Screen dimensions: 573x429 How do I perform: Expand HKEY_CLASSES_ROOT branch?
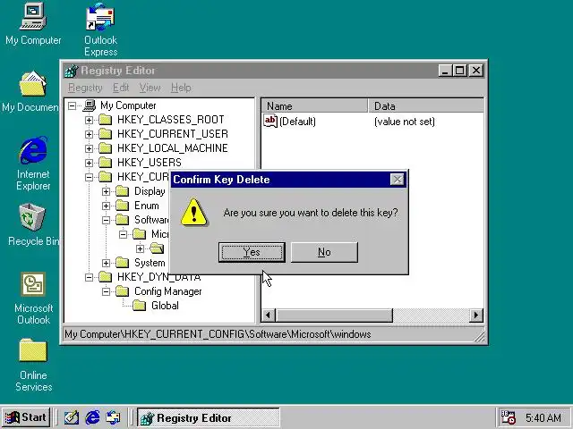click(89, 120)
